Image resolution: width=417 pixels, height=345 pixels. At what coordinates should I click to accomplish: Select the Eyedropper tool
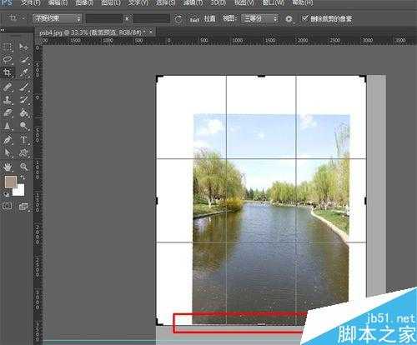24,72
